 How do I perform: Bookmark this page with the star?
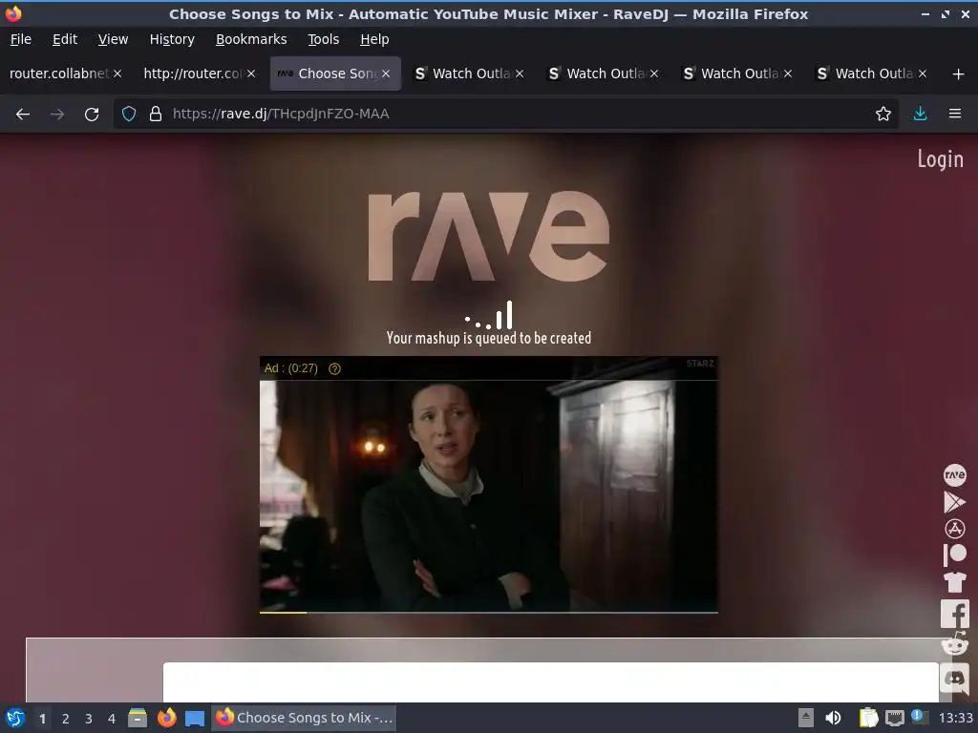pos(882,115)
